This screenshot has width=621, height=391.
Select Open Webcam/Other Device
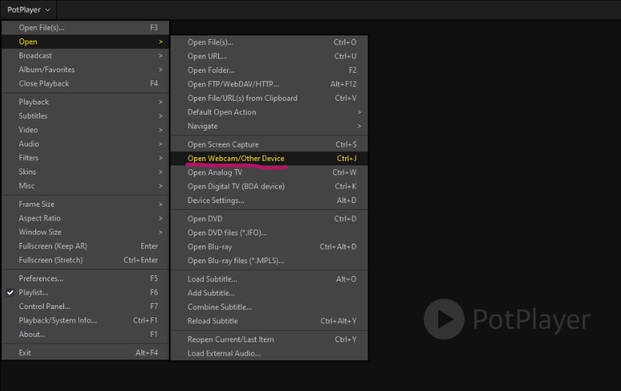tap(236, 159)
